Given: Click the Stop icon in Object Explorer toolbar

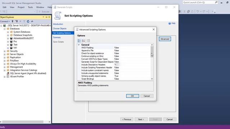Looking at the screenshot, I should pos(20,21).
